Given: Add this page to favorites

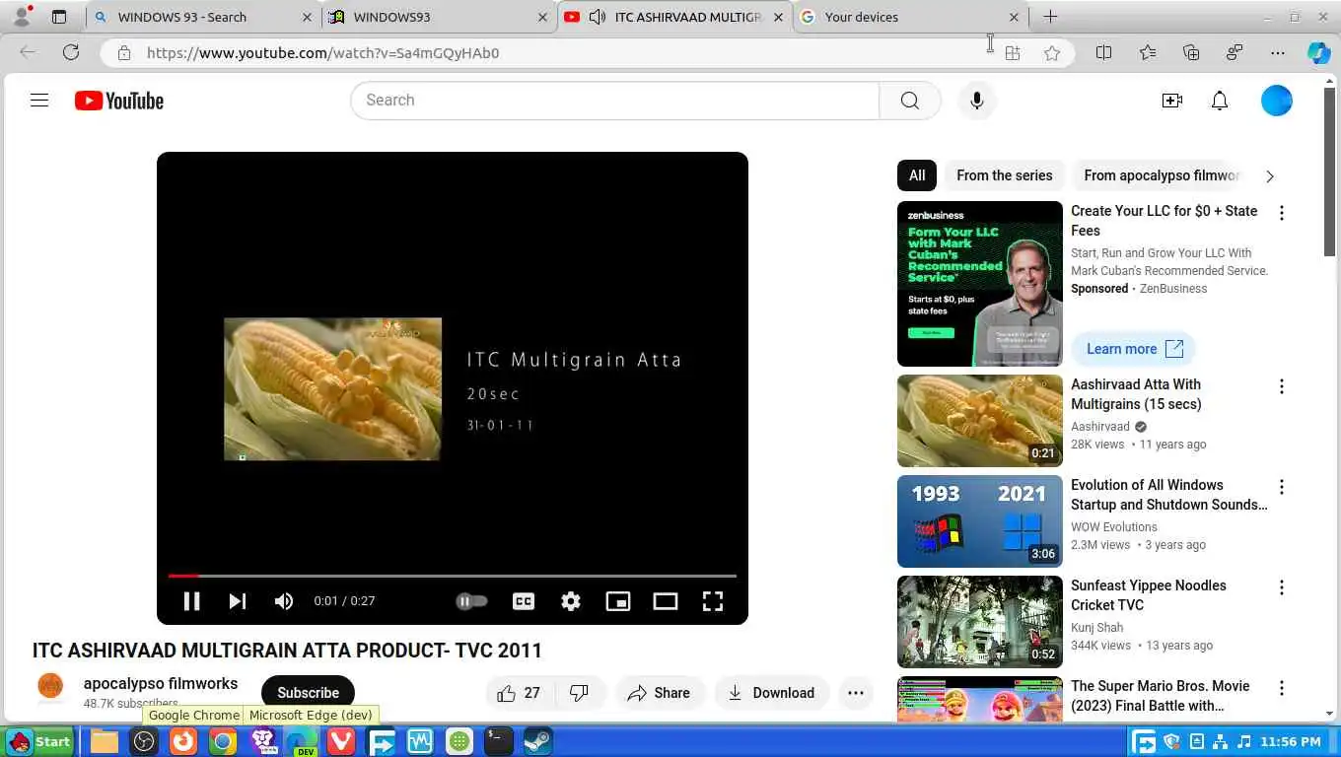Looking at the screenshot, I should tap(1052, 53).
